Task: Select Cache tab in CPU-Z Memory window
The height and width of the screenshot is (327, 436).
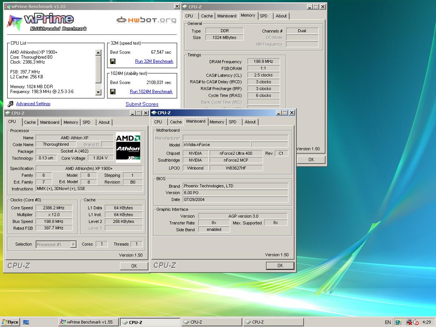Action: pyautogui.click(x=207, y=16)
